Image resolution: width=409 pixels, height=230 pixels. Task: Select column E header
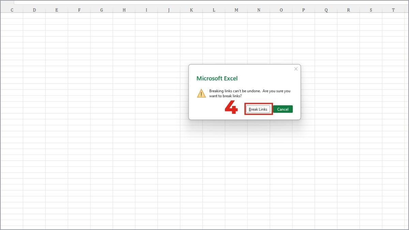tap(57, 10)
